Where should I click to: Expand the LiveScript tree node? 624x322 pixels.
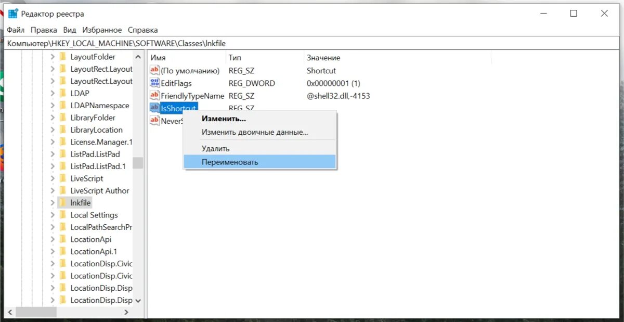53,178
